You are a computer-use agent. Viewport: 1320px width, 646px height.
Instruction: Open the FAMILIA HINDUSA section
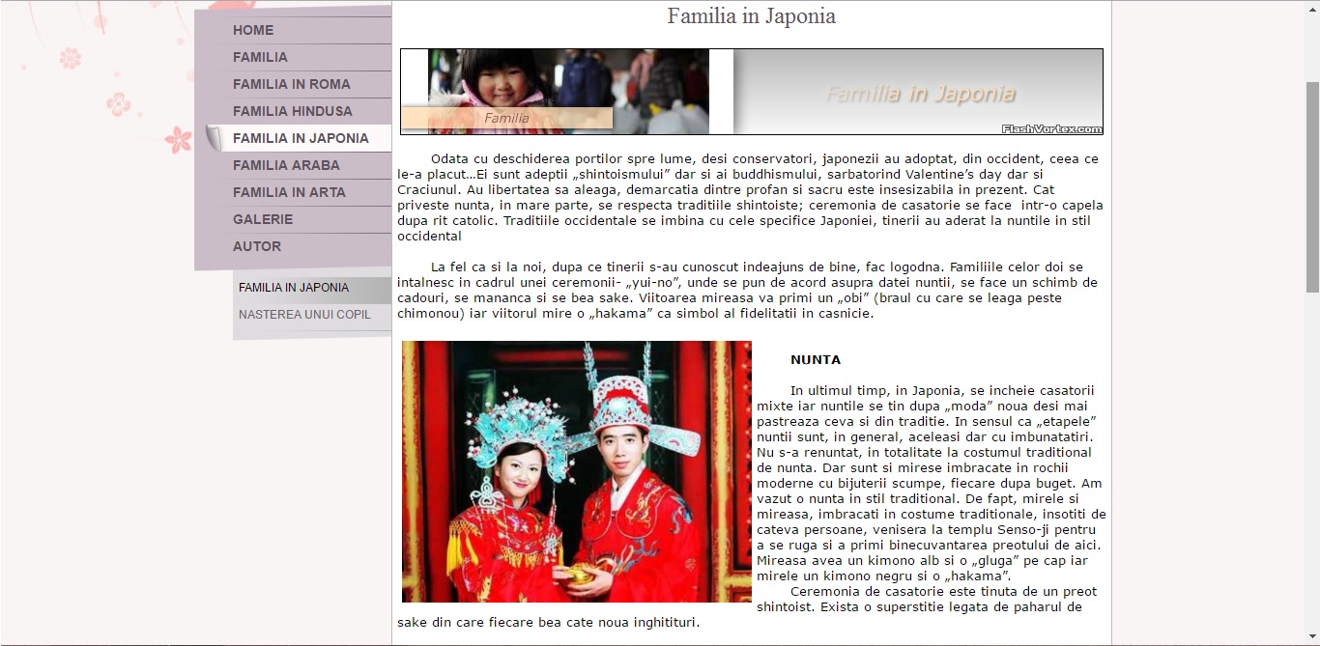[292, 111]
